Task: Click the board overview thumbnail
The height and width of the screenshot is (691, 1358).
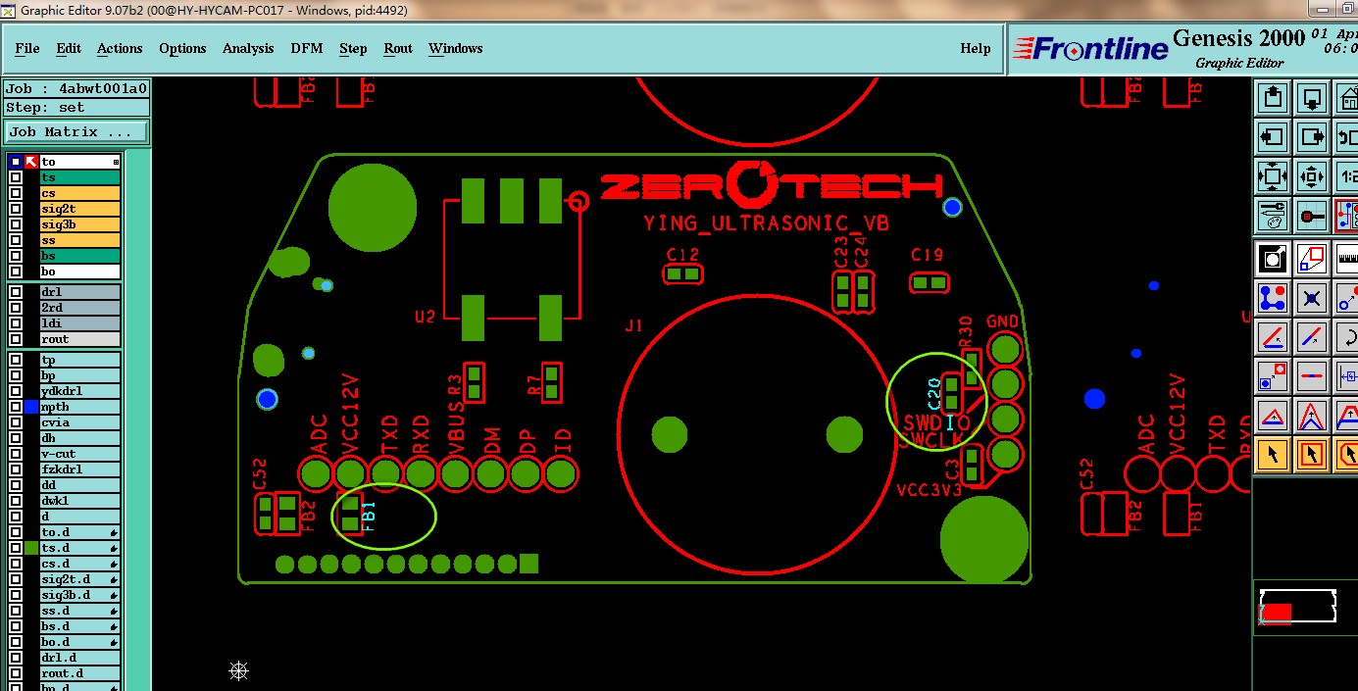Action: point(1297,607)
